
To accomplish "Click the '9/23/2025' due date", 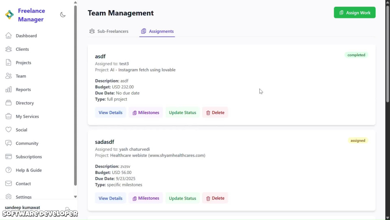I will (x=126, y=179).
